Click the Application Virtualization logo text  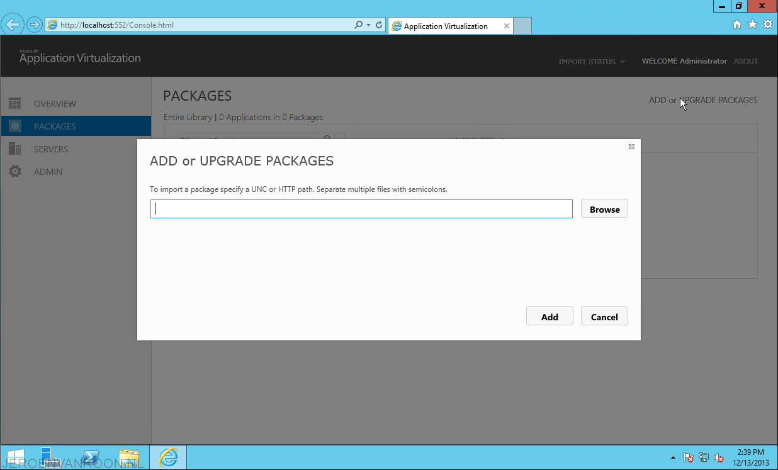click(x=80, y=57)
